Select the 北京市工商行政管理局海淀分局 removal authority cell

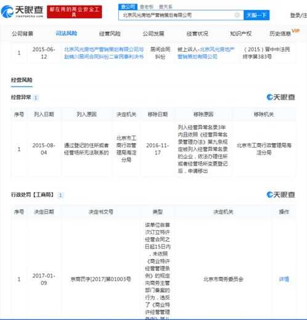264,149
